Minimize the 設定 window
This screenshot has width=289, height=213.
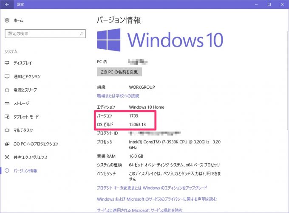coord(256,4)
